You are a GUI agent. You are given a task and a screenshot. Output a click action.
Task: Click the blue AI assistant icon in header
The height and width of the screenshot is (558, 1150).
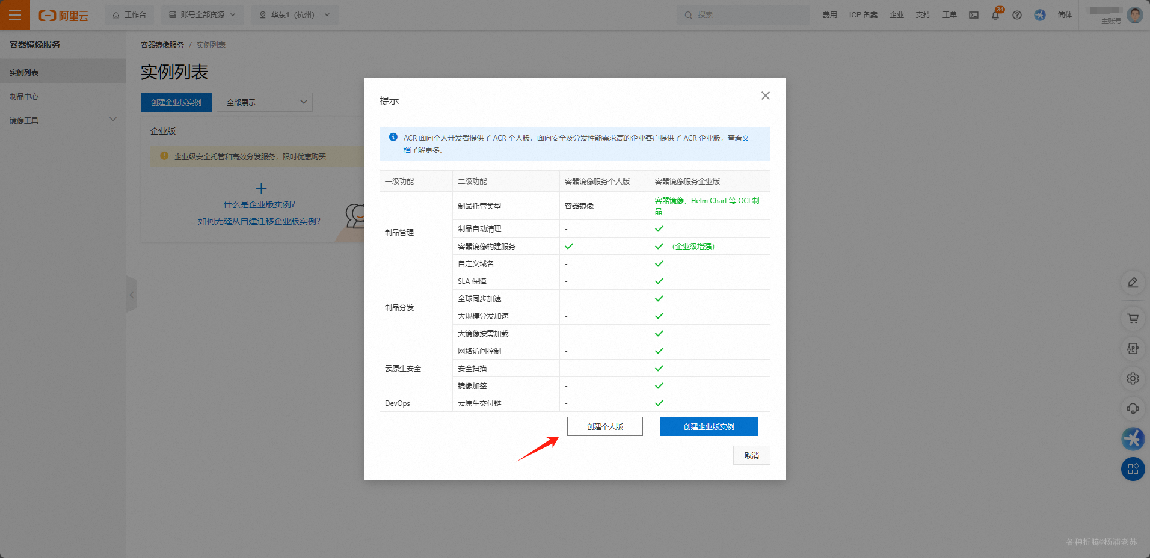coord(1040,15)
